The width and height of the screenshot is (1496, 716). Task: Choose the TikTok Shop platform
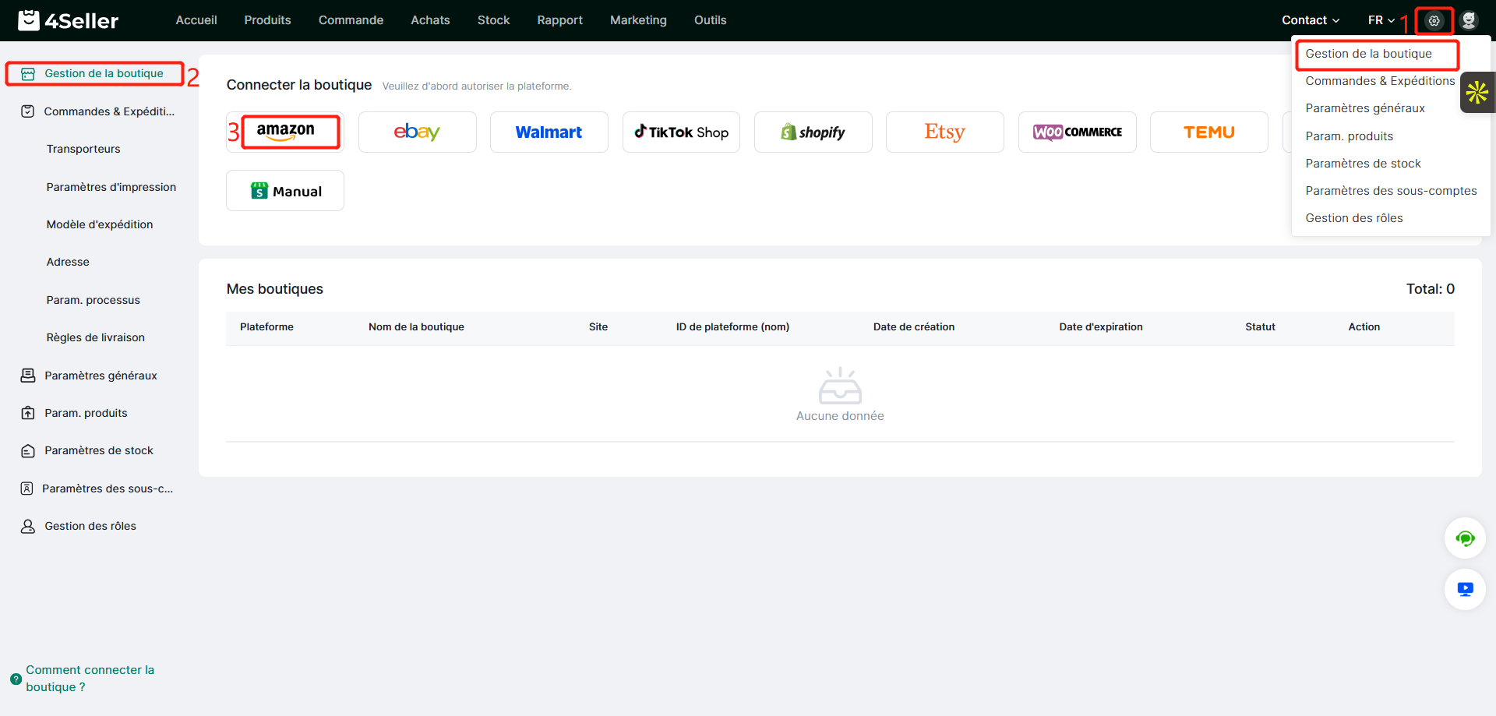click(x=681, y=132)
